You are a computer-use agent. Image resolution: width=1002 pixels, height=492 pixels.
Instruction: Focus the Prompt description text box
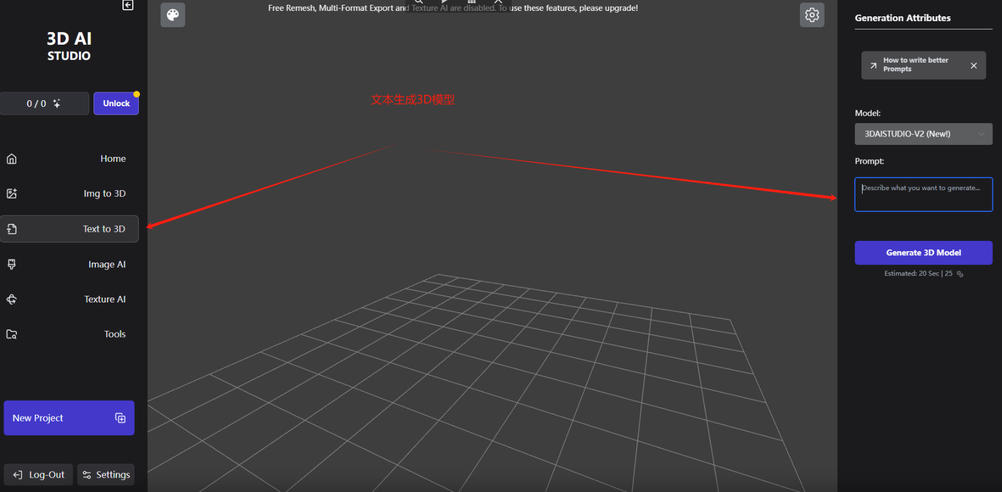(923, 194)
